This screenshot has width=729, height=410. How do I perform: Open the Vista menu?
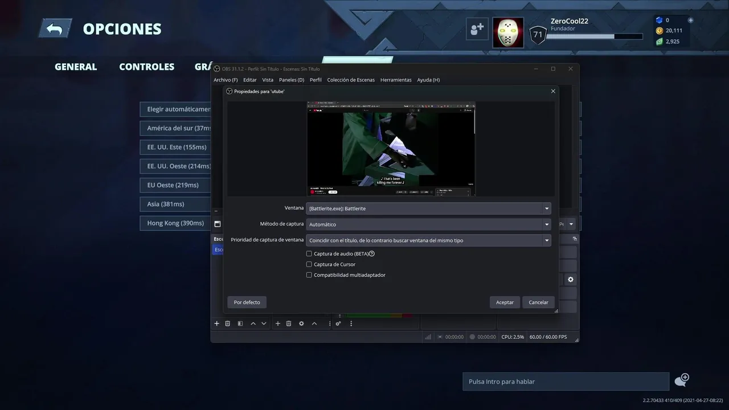tap(268, 80)
